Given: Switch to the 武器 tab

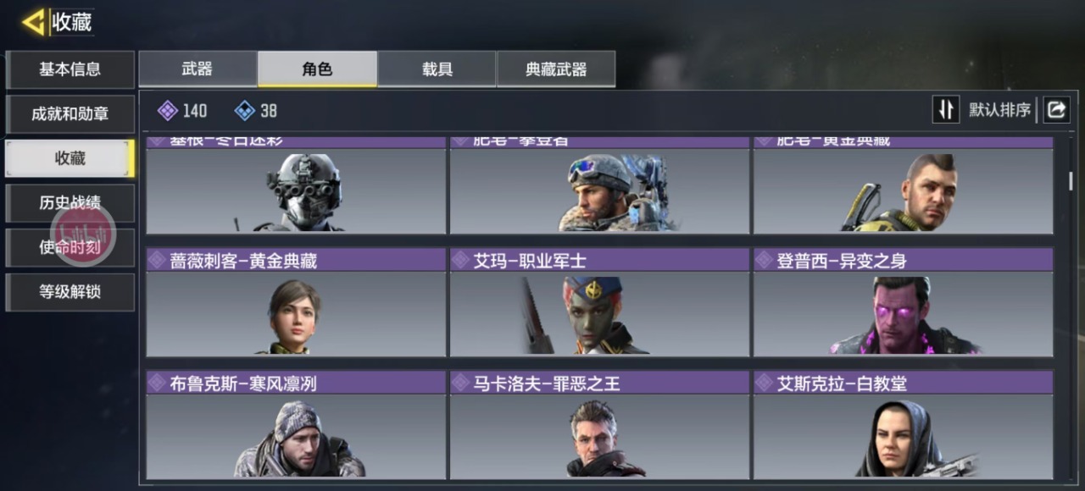Looking at the screenshot, I should point(198,69).
